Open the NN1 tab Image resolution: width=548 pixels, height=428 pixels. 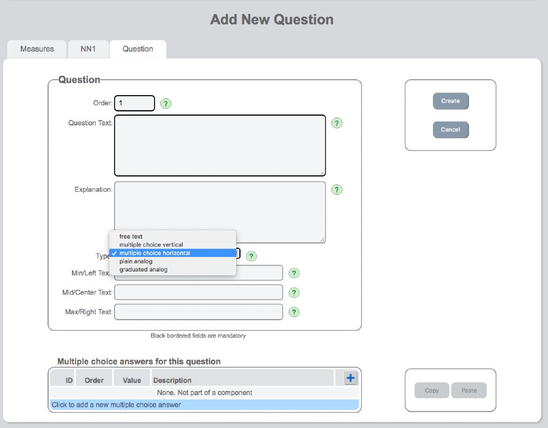(88, 49)
